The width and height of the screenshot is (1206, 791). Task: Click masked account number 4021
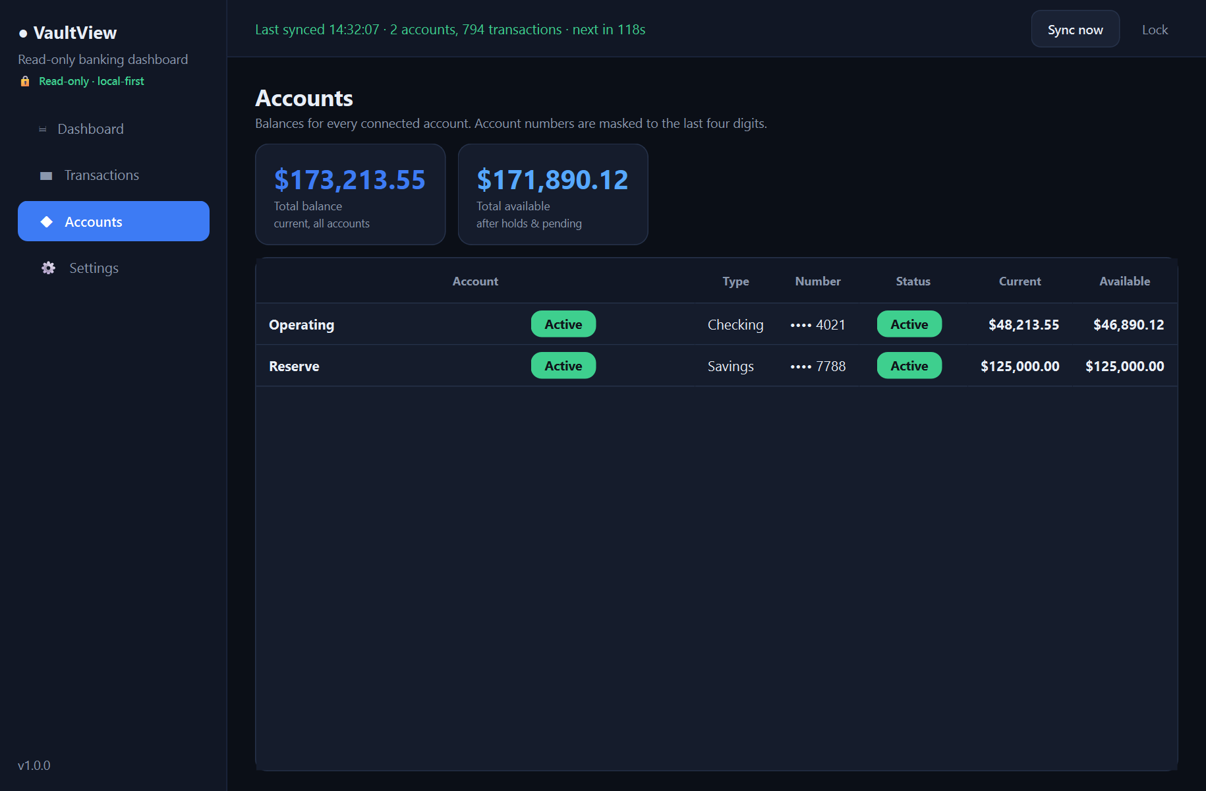[x=818, y=325]
